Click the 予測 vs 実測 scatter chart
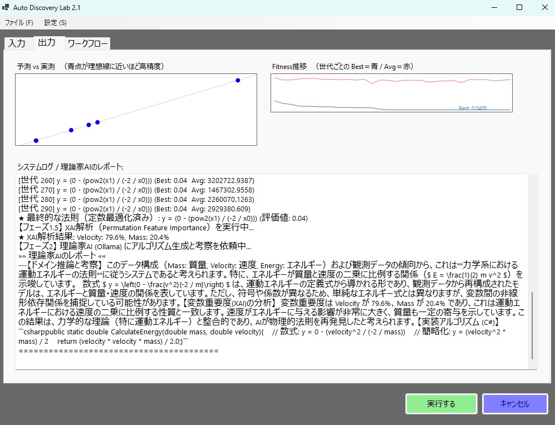This screenshot has height=425, width=555. click(x=136, y=108)
